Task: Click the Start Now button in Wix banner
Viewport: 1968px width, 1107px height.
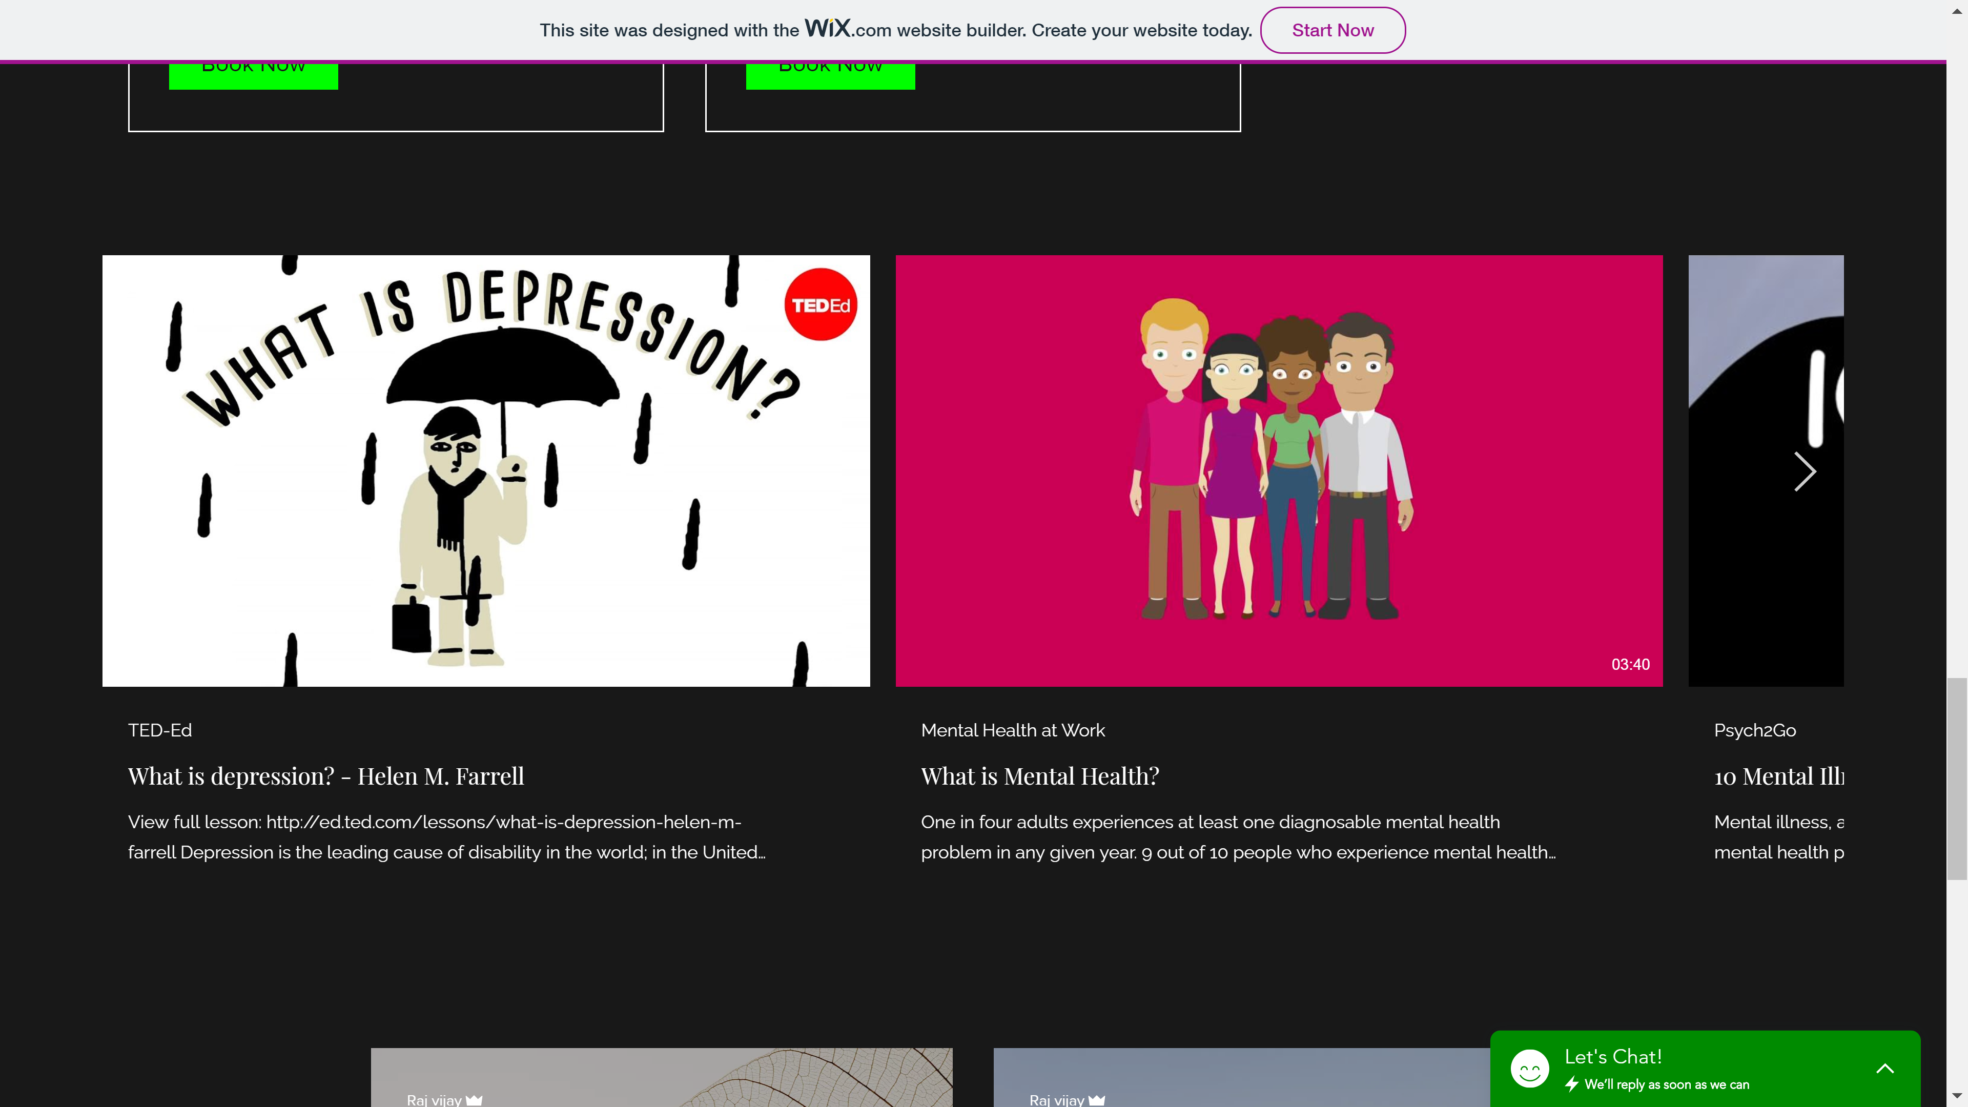Action: coord(1332,30)
